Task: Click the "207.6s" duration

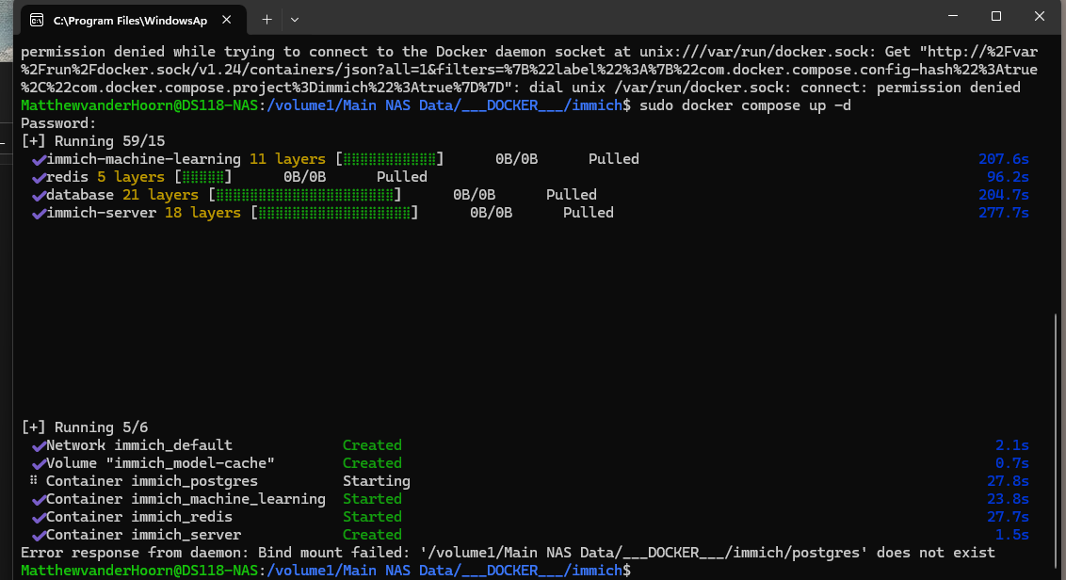Action: click(x=1004, y=159)
